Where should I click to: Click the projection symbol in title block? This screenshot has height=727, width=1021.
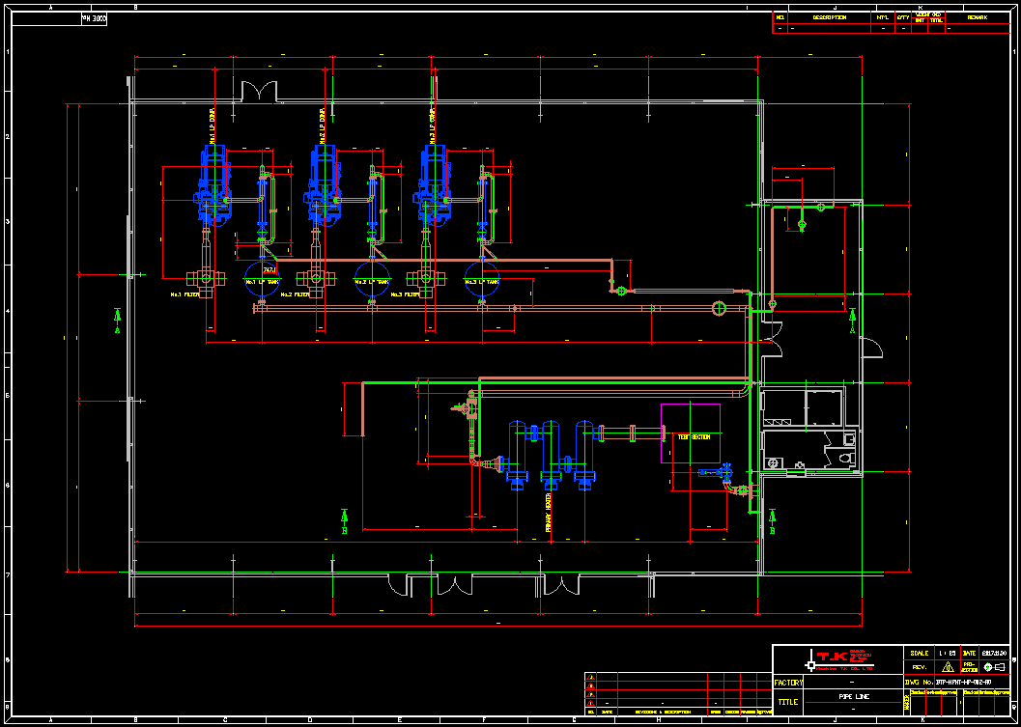pos(993,667)
